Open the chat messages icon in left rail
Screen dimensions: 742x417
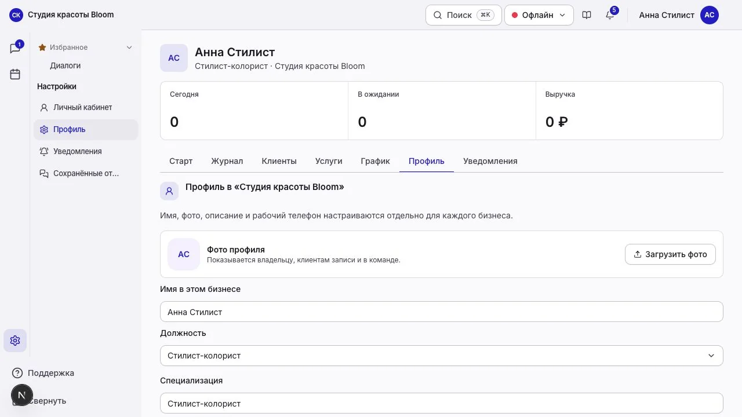point(15,48)
